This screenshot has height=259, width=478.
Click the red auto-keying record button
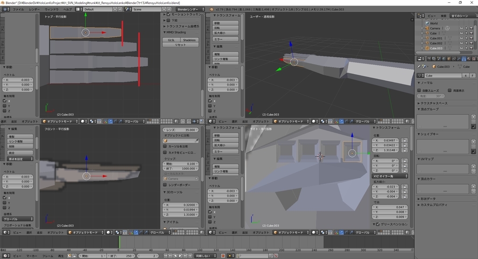click(x=223, y=256)
